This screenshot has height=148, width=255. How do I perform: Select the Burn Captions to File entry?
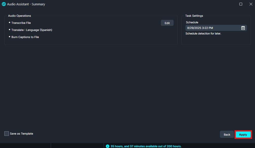[25, 37]
